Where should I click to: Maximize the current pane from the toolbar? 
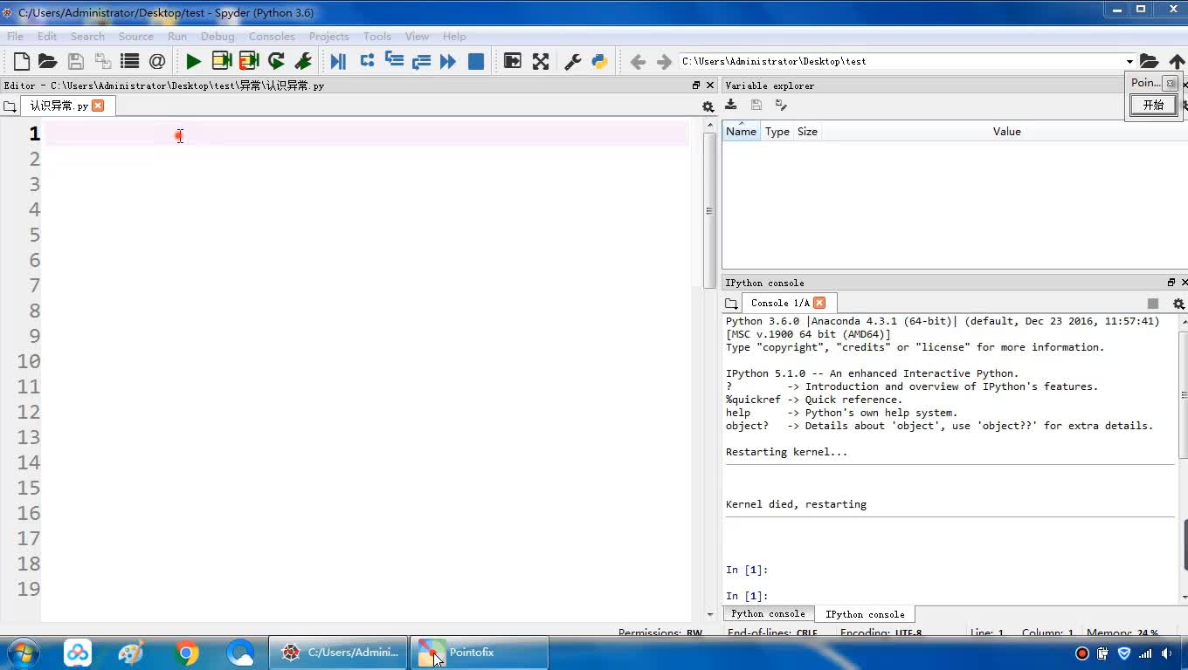pyautogui.click(x=513, y=61)
